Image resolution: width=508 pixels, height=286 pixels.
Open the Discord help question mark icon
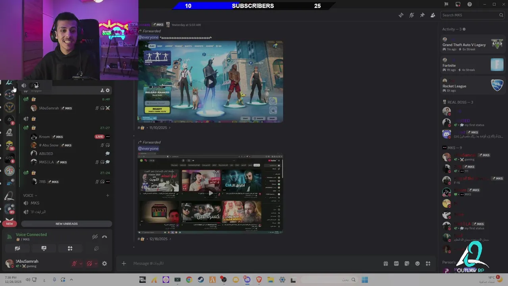[x=470, y=4]
